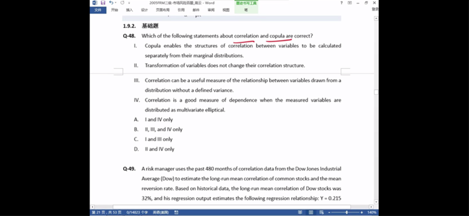
Task: Click the zoom slider handle
Action: coord(346,212)
